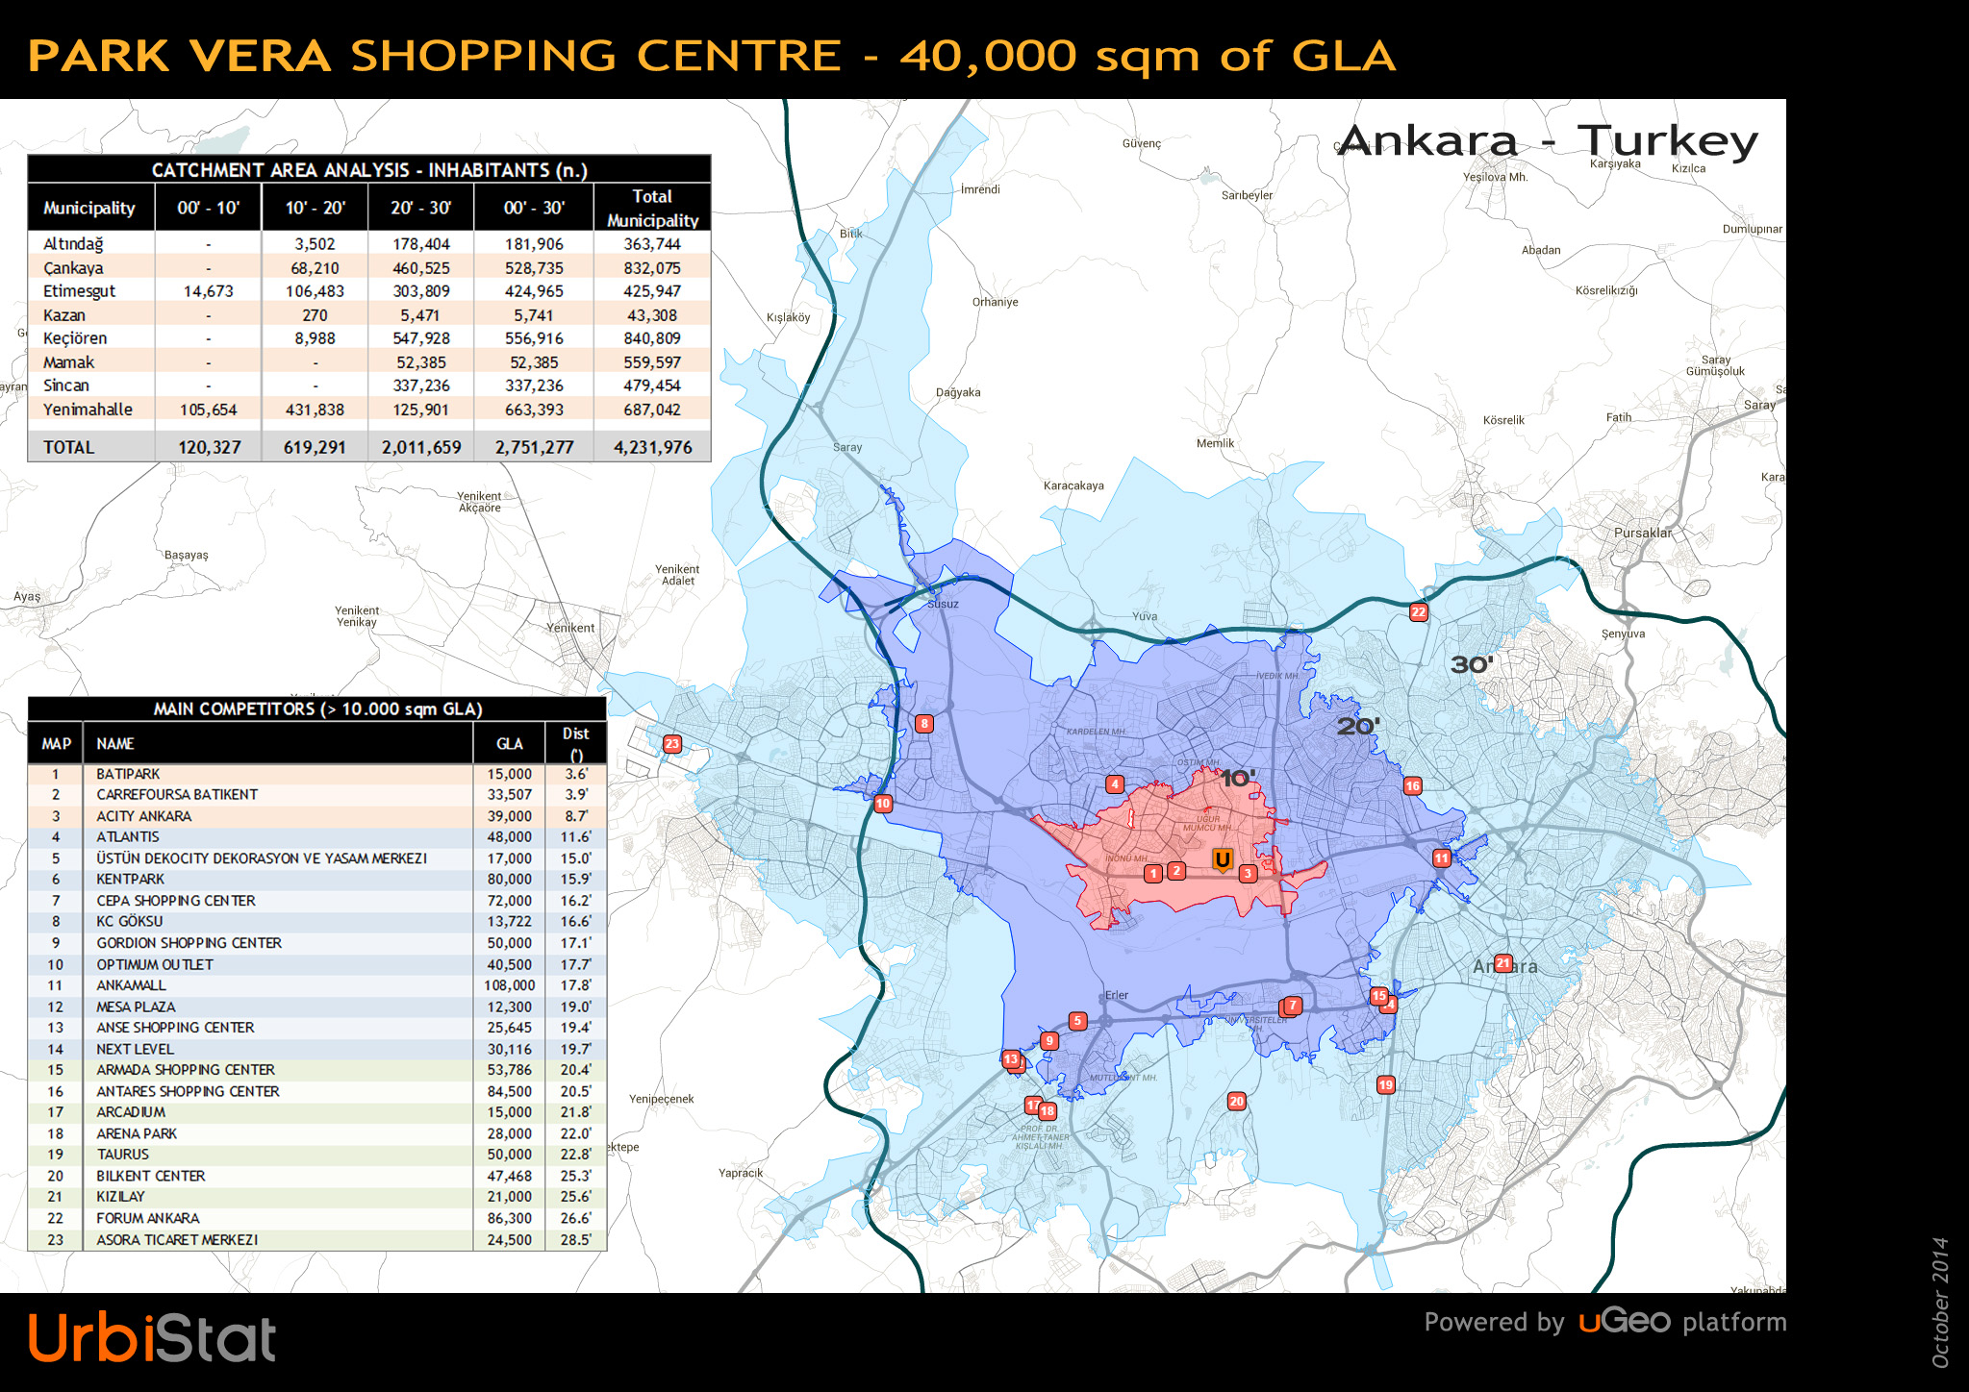Select the ANKAMALL GLA value 108,000

pos(510,985)
